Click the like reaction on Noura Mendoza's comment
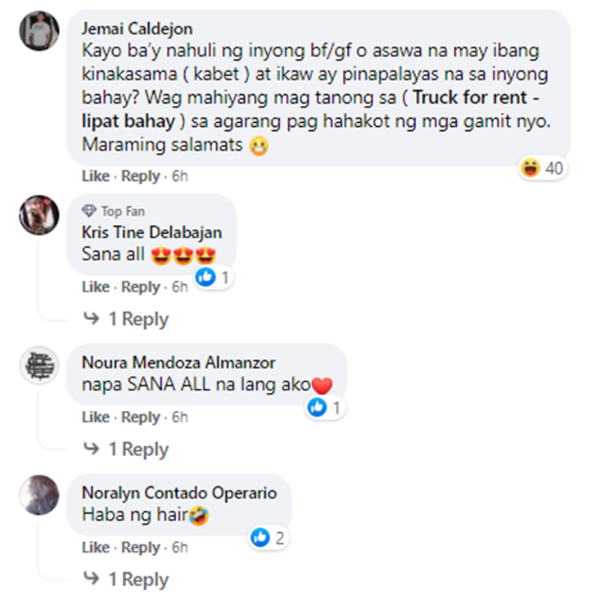 [317, 407]
